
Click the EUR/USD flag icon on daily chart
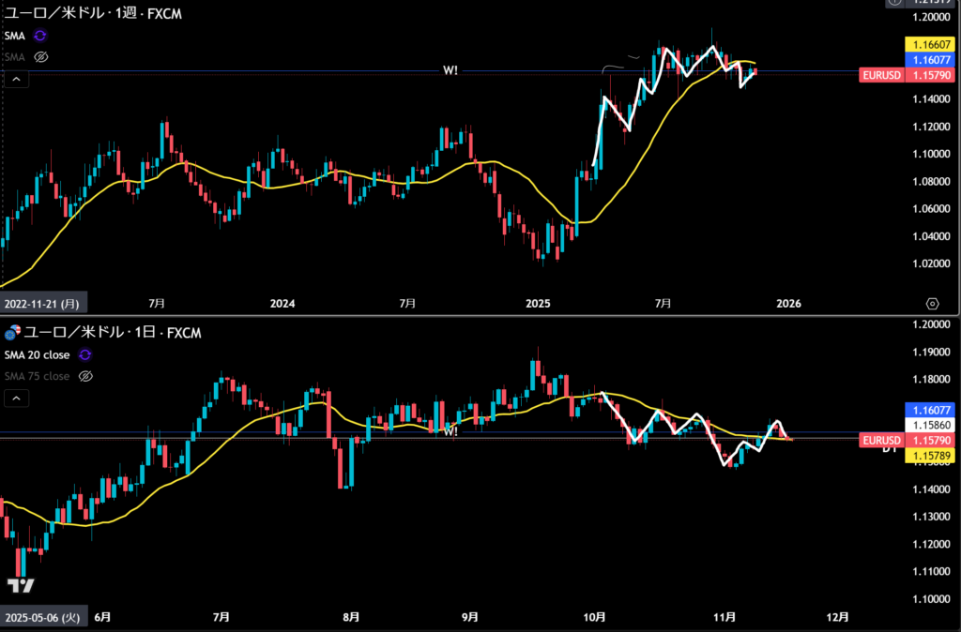(x=12, y=332)
